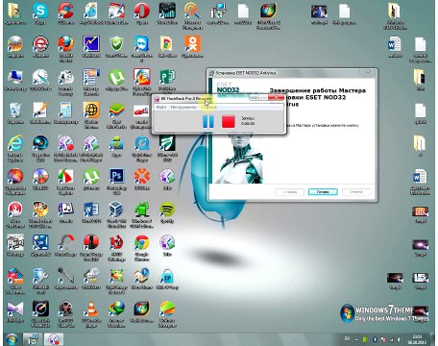
Task: Click the language indicator in system tray
Action: 347,338
